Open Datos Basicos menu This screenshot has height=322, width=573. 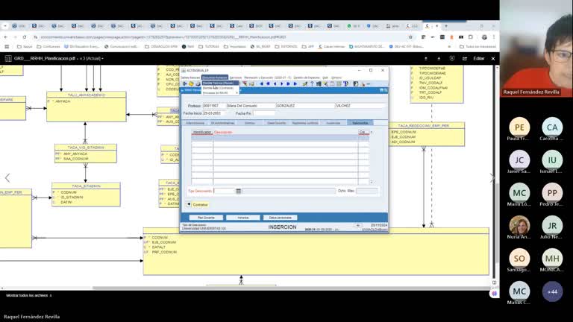tap(190, 78)
